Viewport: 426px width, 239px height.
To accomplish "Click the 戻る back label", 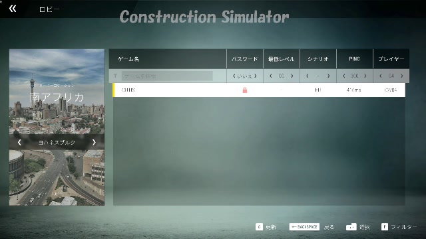I will (329, 227).
